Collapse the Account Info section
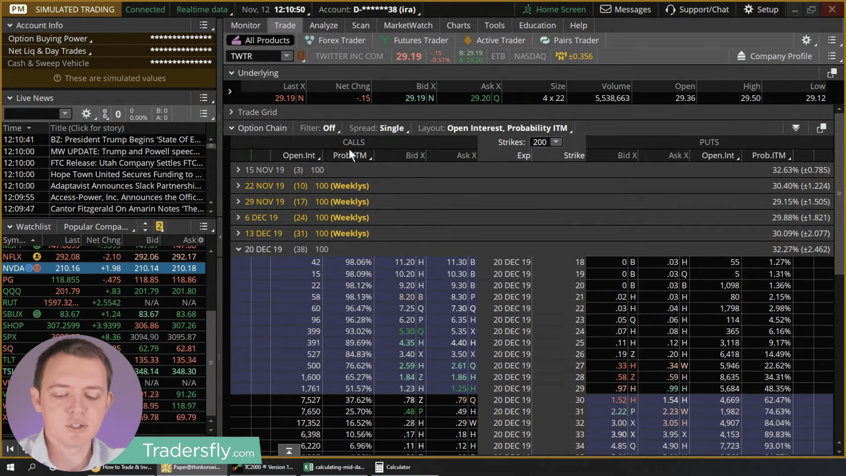The image size is (846, 476). coord(10,25)
